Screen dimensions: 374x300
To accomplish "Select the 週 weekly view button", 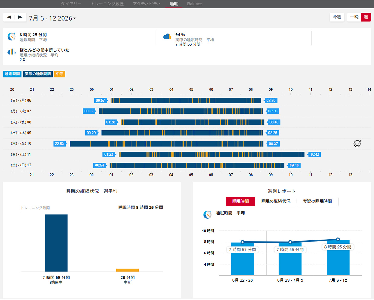I will [x=366, y=17].
